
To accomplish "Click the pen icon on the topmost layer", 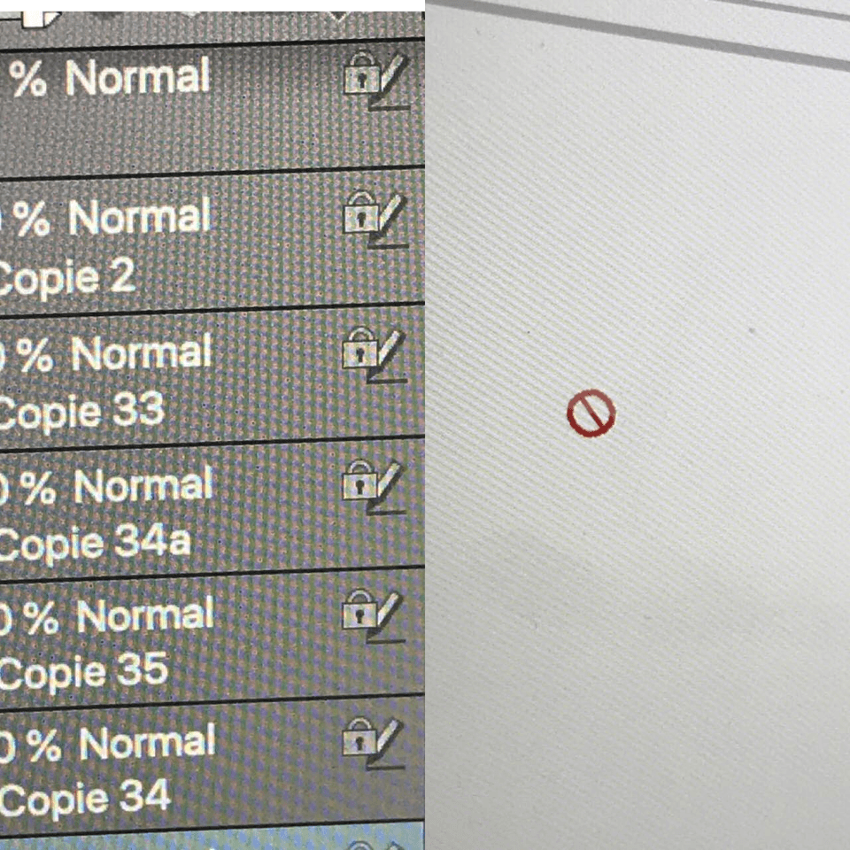I will tap(391, 82).
